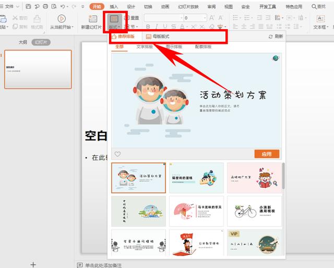The image size is (334, 268).
Task: Click the 从当前开始 play icon
Action: (62, 19)
